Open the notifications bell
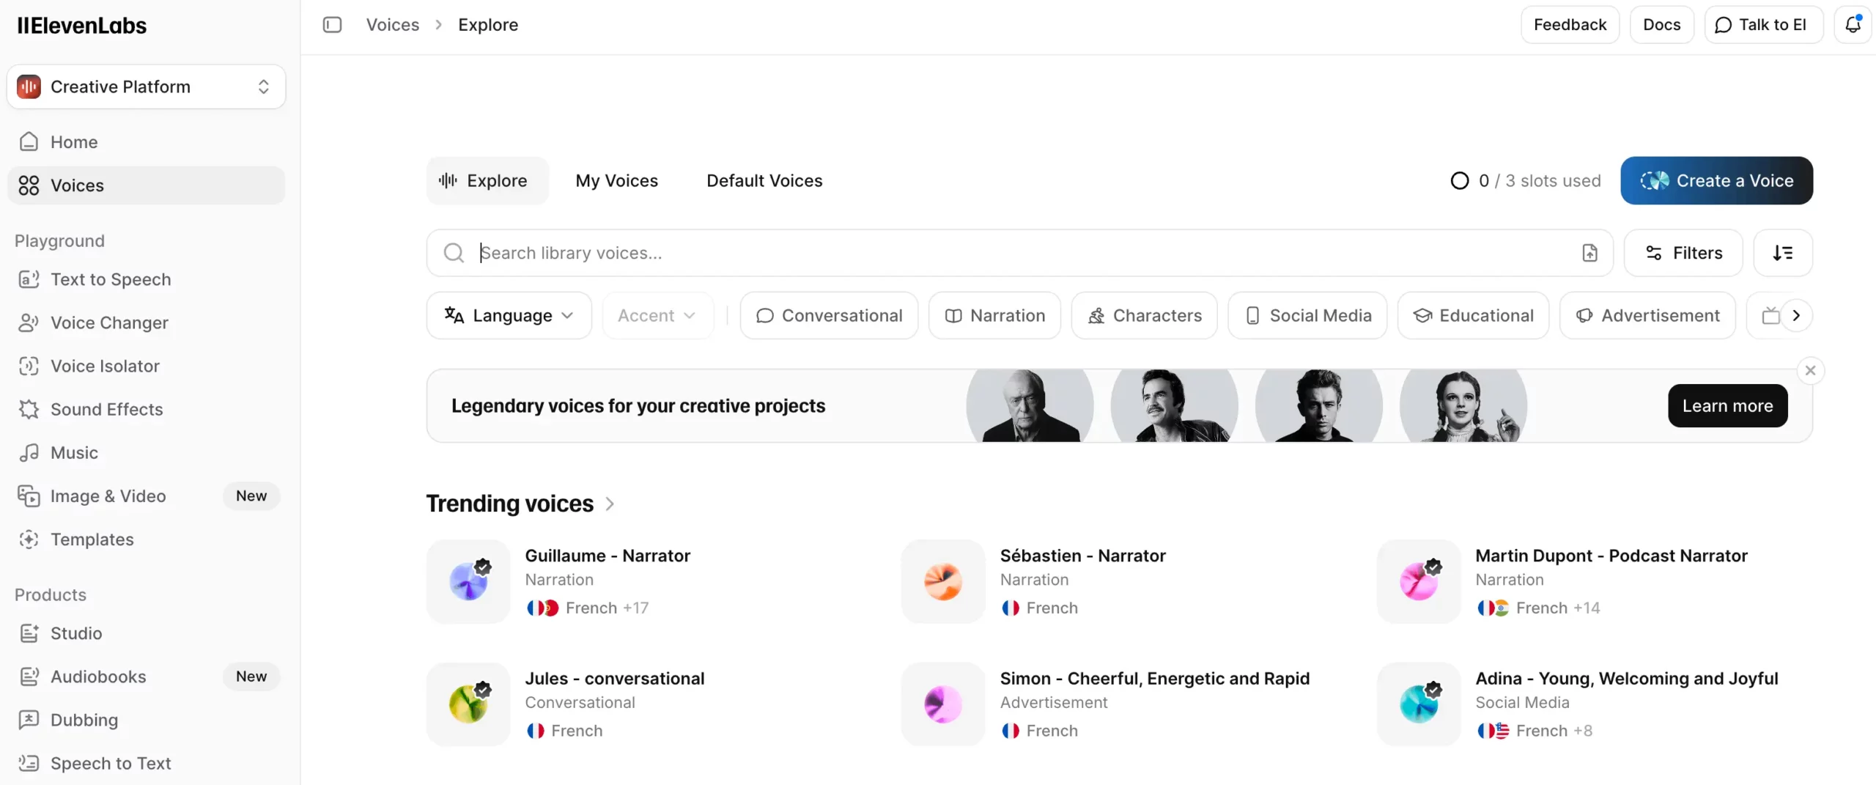The width and height of the screenshot is (1876, 785). pos(1853,25)
